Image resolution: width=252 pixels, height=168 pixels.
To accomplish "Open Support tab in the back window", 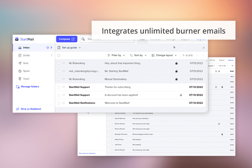I will coord(222,60).
